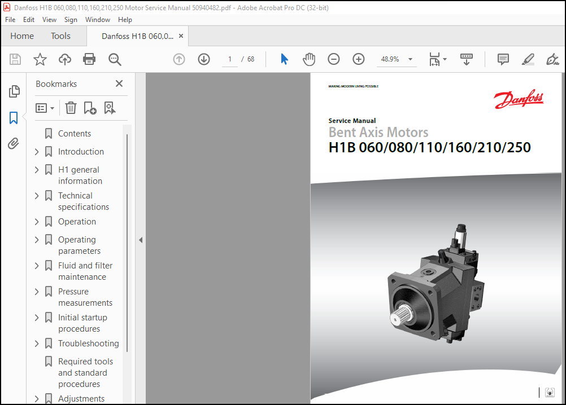Expand the Troubleshooting bookmark

tap(37, 344)
